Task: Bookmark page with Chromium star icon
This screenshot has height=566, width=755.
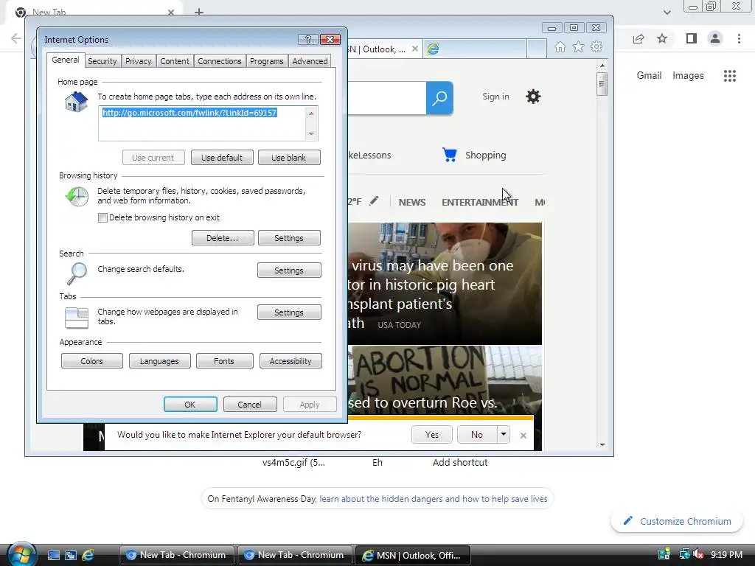Action: coord(662,38)
